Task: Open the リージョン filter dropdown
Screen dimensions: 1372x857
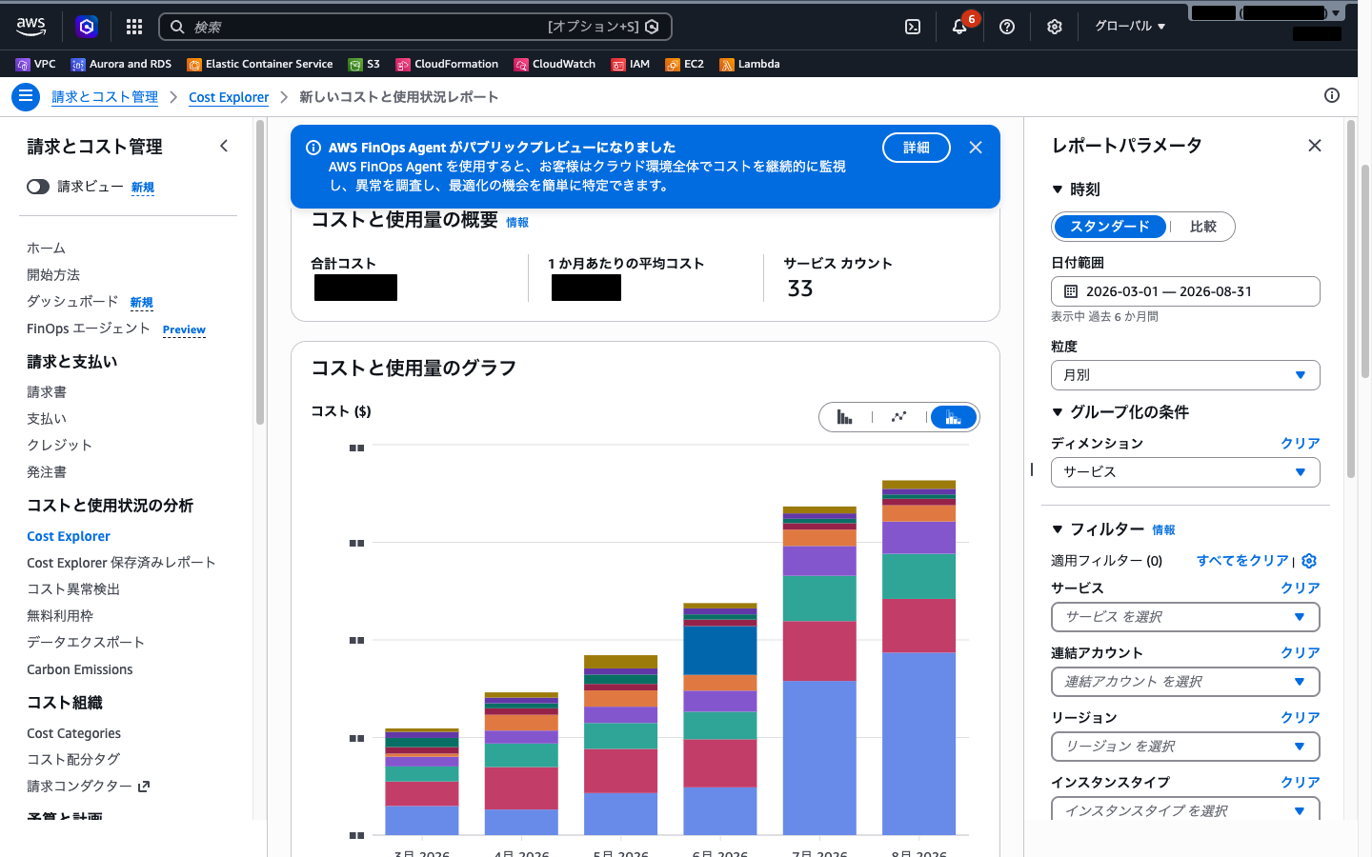Action: 1185,747
